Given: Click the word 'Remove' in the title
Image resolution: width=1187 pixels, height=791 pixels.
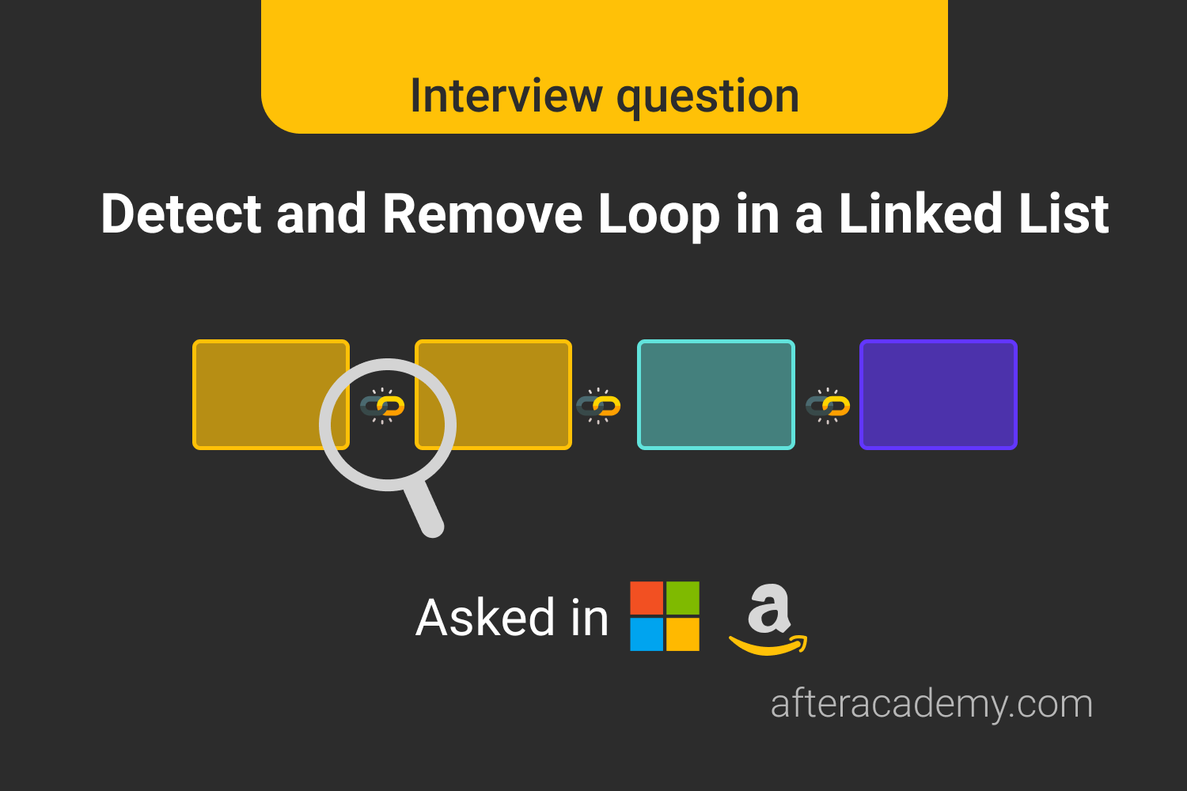Looking at the screenshot, I should click(x=482, y=214).
